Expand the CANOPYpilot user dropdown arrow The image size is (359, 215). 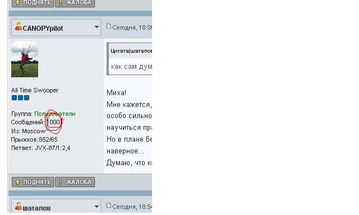[96, 27]
